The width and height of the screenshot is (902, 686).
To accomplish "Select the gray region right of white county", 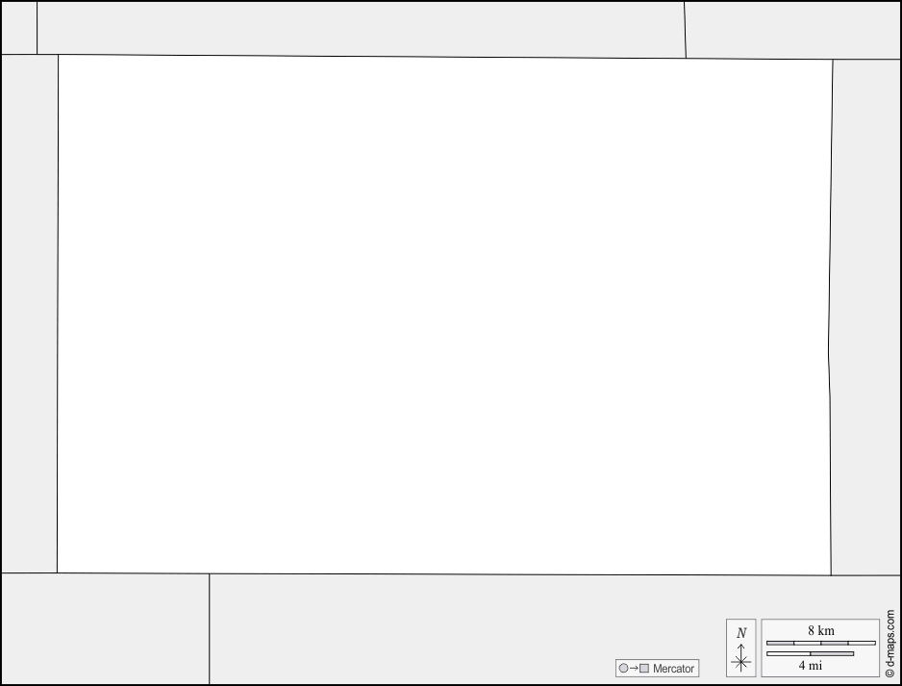I will [865, 317].
